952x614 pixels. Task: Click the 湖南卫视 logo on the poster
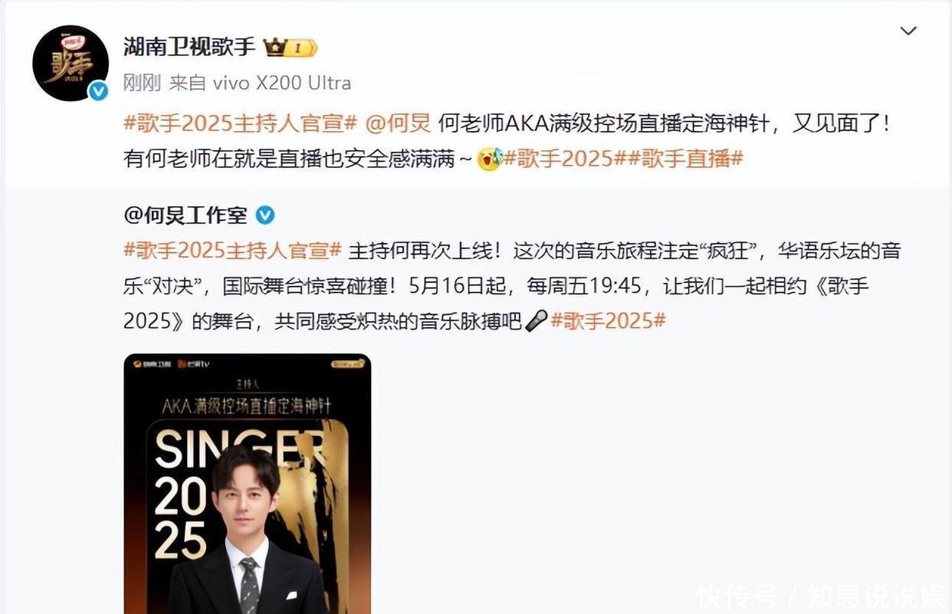point(152,365)
